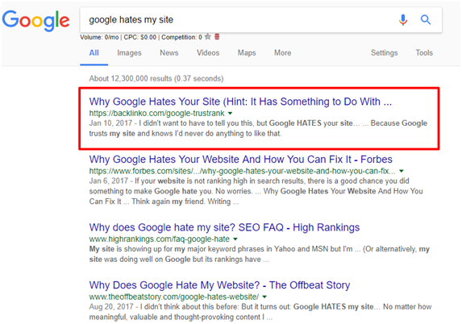Viewport: 462px width, 324px height.
Task: Expand dropdown arrow next to backlinko.com URL
Action: pos(231,114)
